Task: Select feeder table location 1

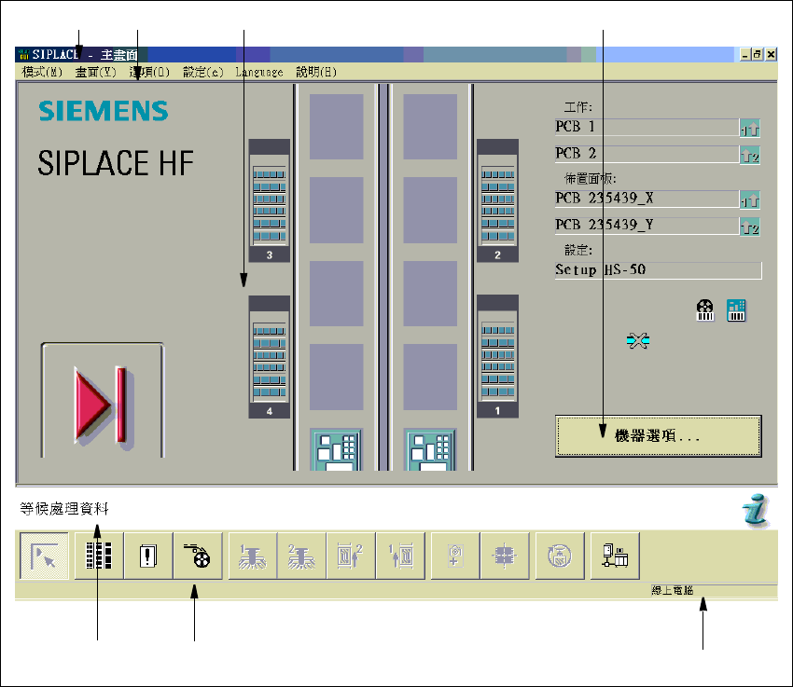Action: click(x=497, y=357)
